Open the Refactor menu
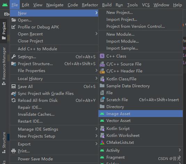The height and width of the screenshot is (164, 186). (90, 5)
